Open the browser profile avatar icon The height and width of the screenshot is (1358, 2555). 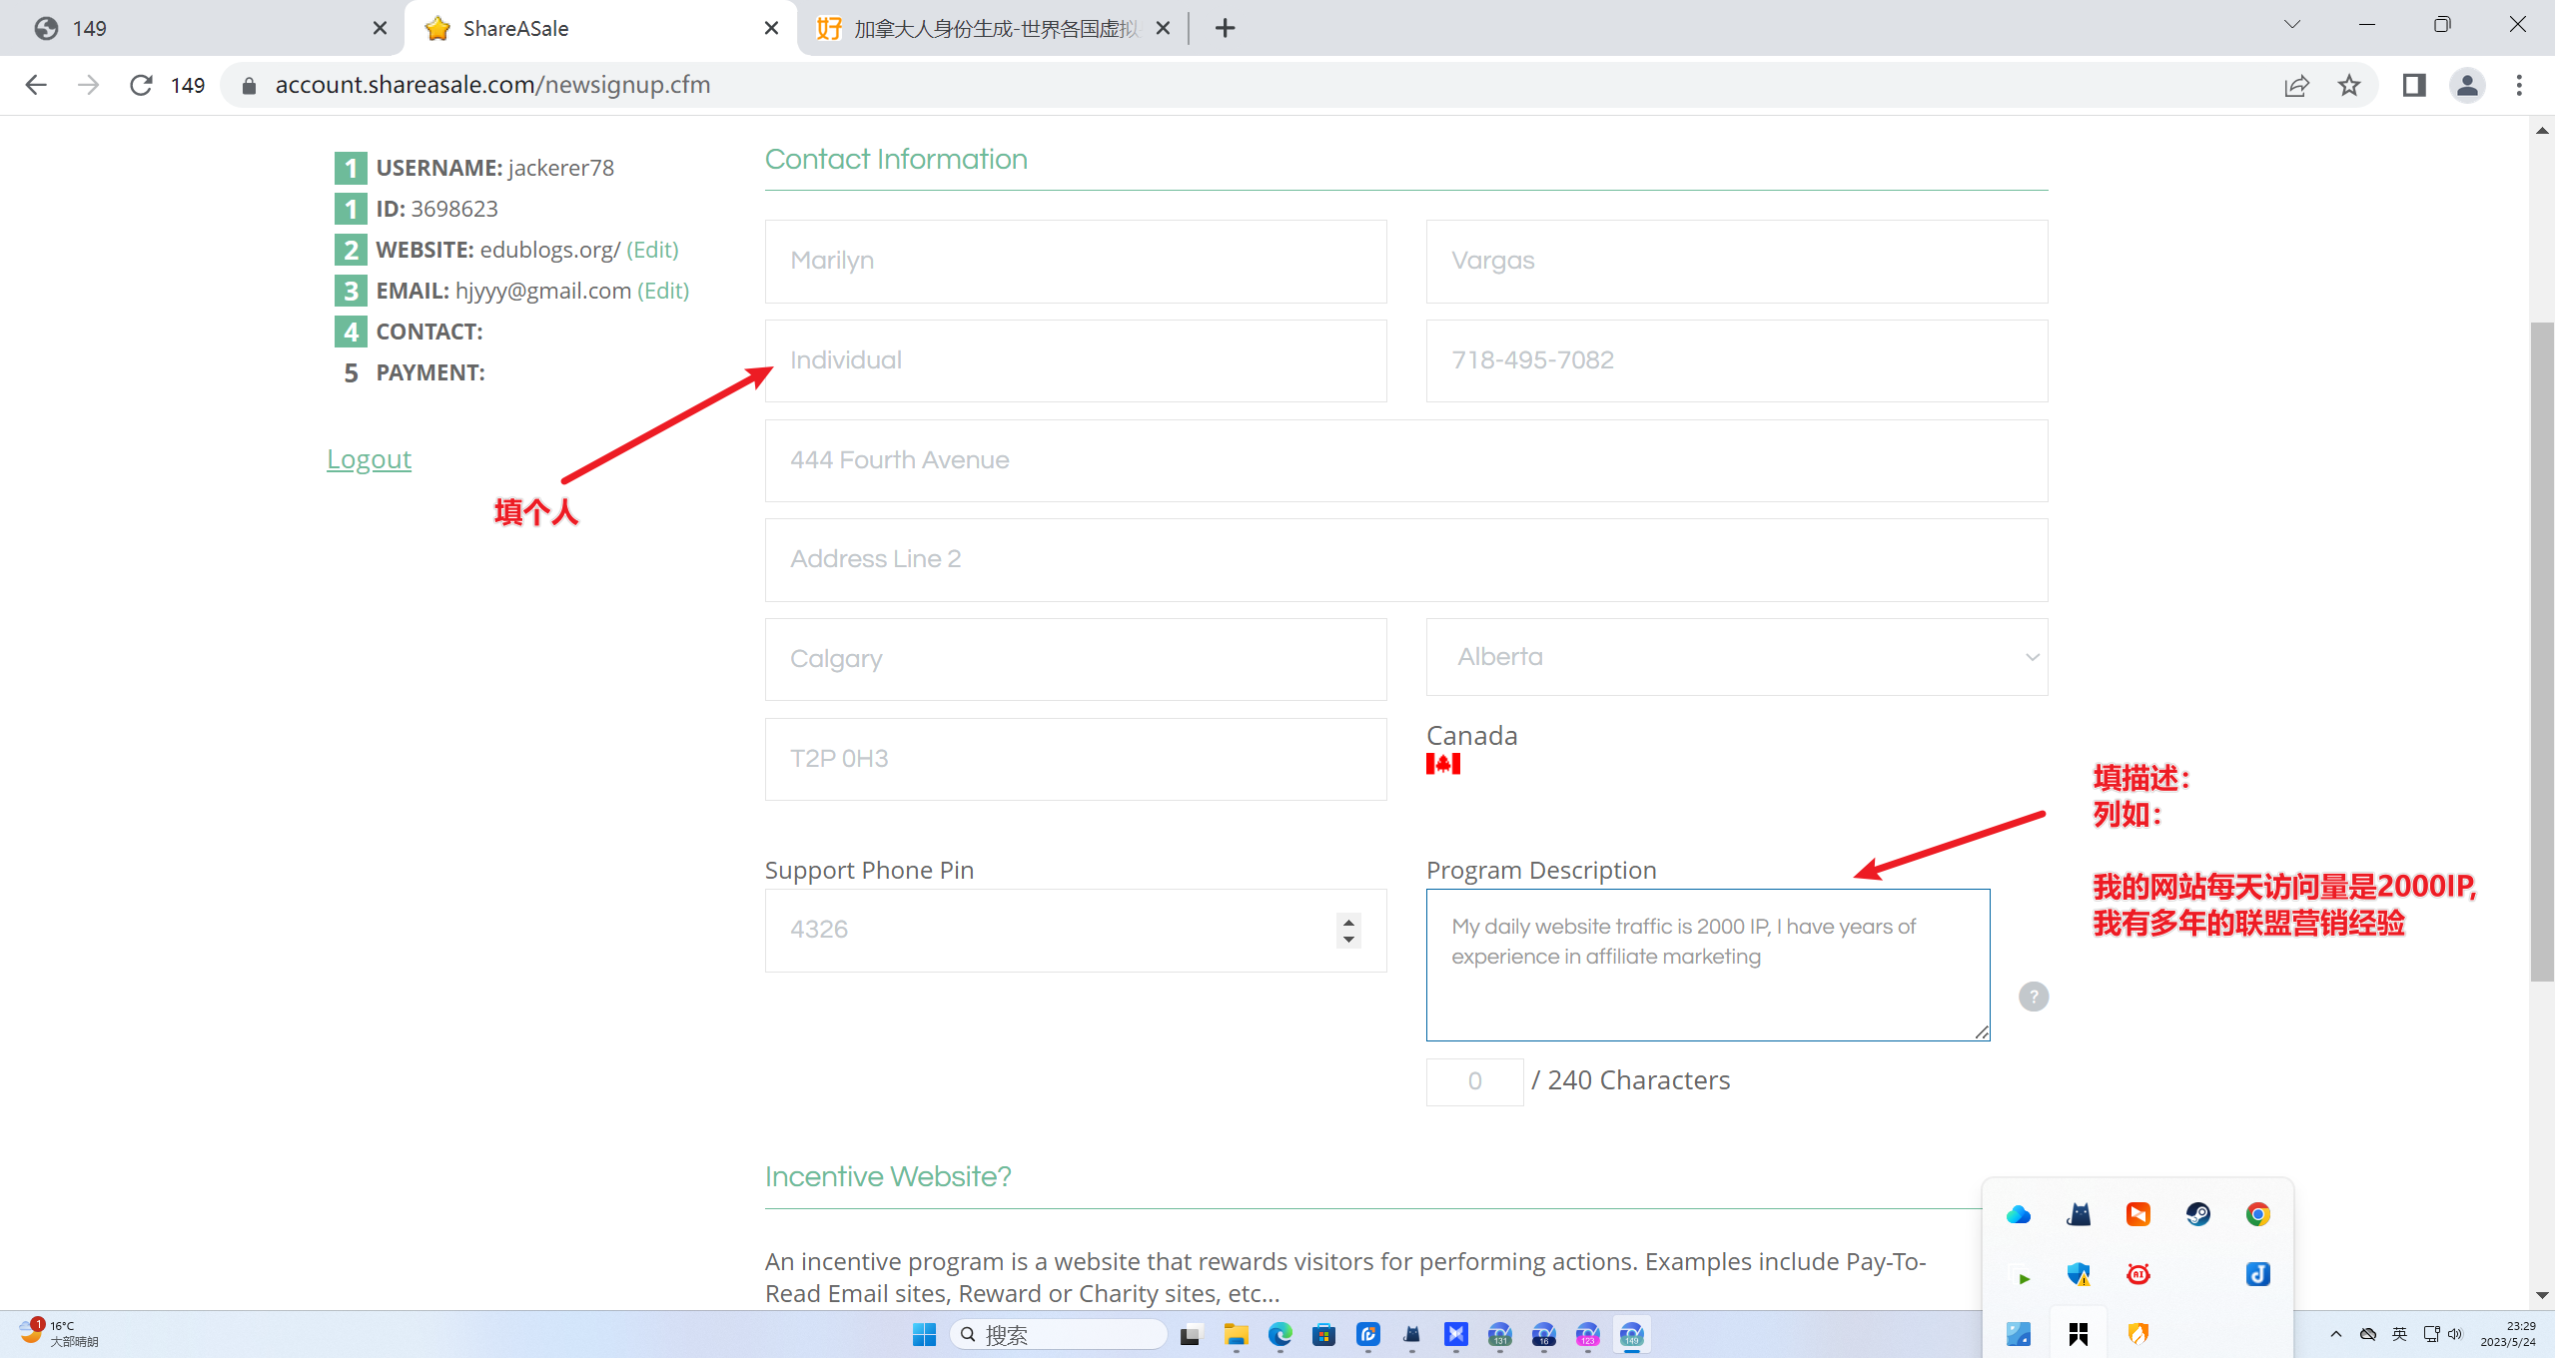pos(2466,85)
